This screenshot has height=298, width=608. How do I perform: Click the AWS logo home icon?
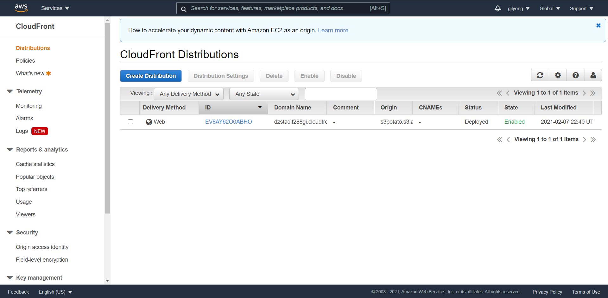21,8
